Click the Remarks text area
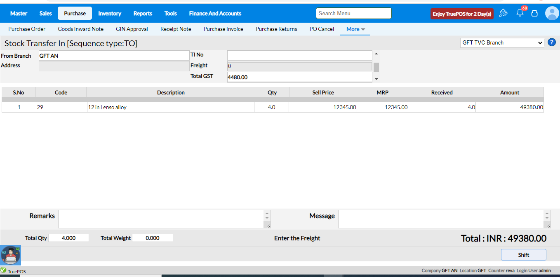 pos(161,219)
